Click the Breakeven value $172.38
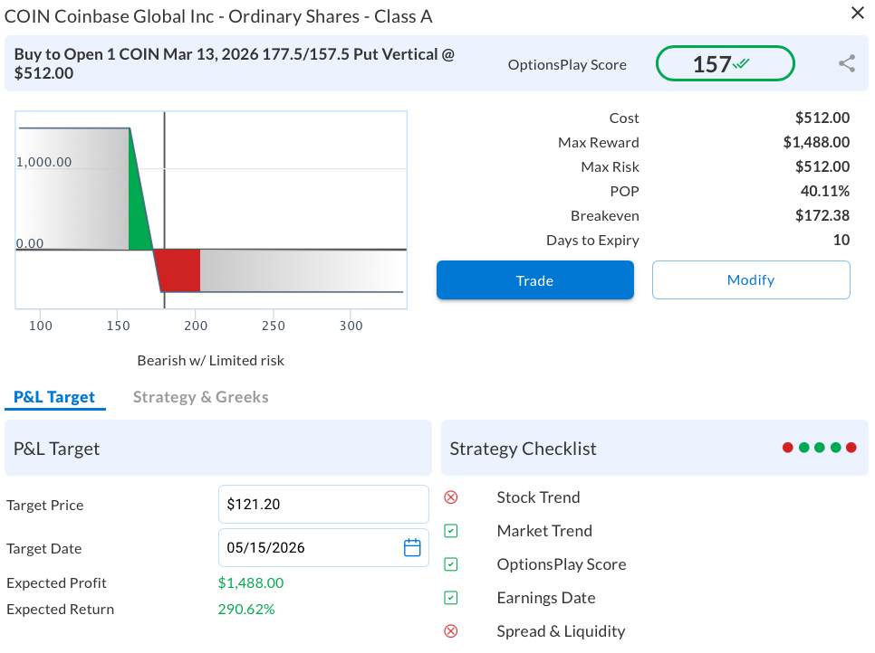This screenshot has height=653, width=875. coord(822,215)
